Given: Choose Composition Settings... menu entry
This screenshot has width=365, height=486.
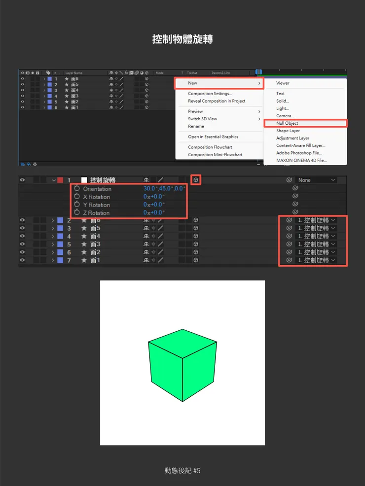Looking at the screenshot, I should [210, 93].
